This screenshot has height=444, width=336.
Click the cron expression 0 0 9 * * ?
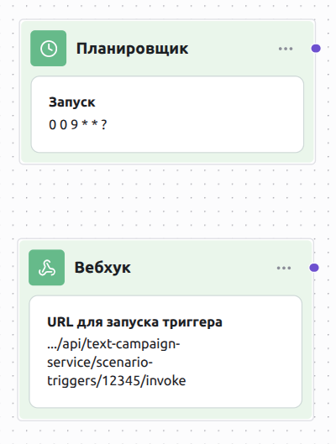78,124
